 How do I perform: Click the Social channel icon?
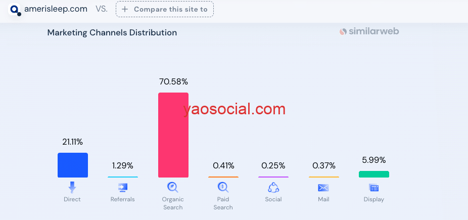(273, 188)
